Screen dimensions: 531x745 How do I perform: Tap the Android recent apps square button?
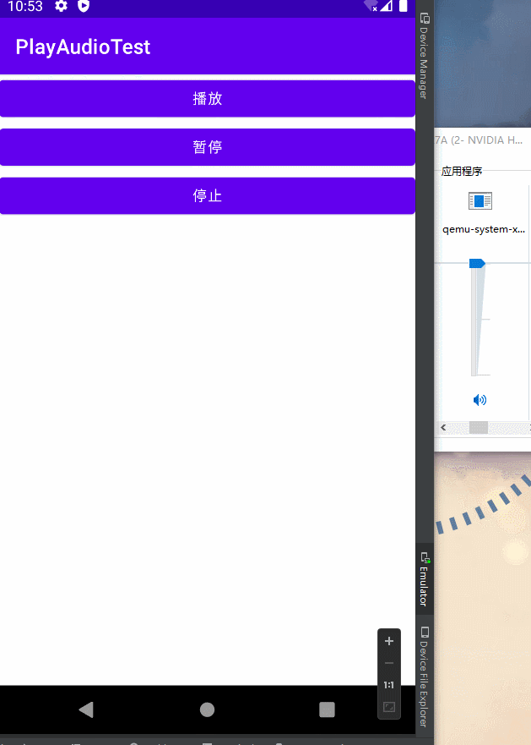tap(327, 709)
